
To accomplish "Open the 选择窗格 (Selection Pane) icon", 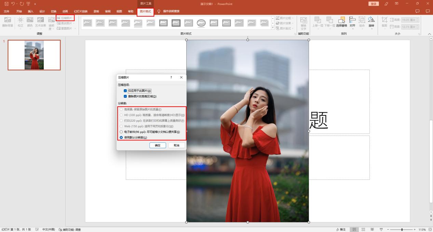I will click(341, 20).
